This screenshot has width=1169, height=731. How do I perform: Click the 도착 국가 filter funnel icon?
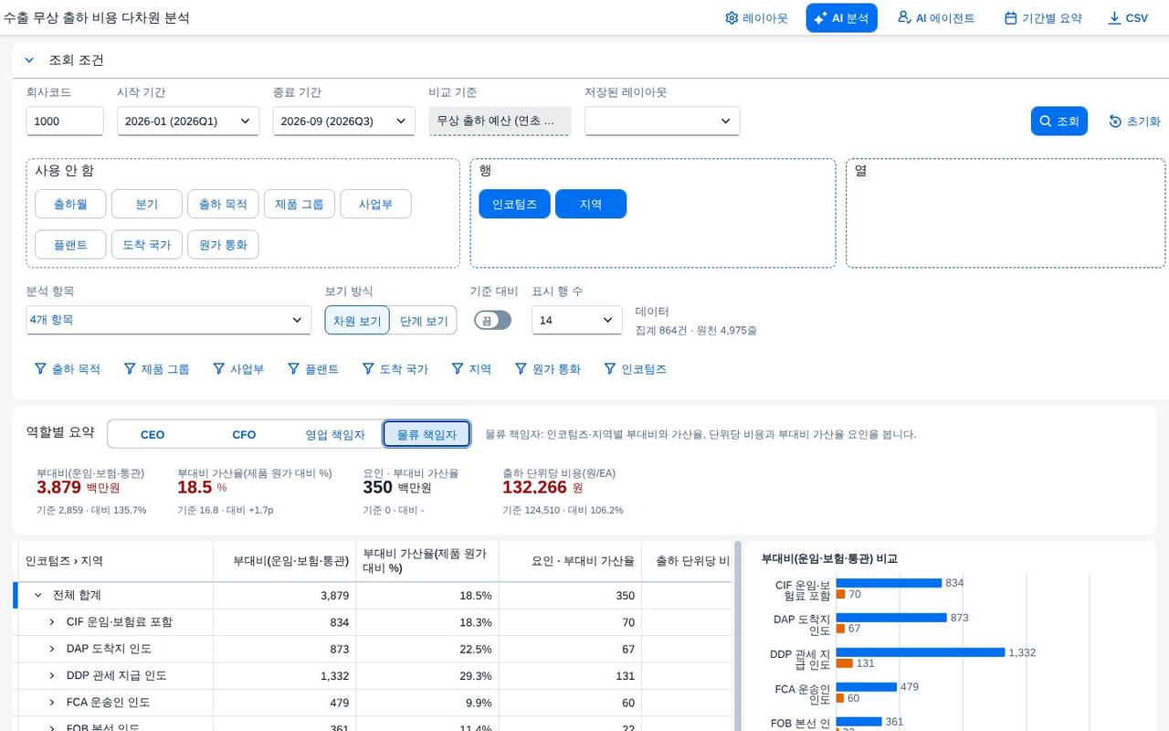(x=367, y=369)
